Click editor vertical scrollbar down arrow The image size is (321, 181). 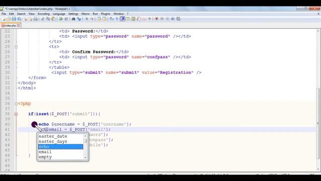click(318, 169)
